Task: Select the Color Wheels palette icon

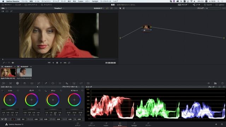Action: pyautogui.click(x=17, y=83)
